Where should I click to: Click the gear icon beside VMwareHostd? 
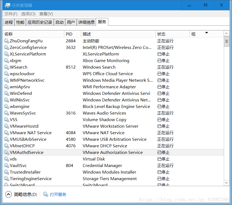click(7, 126)
